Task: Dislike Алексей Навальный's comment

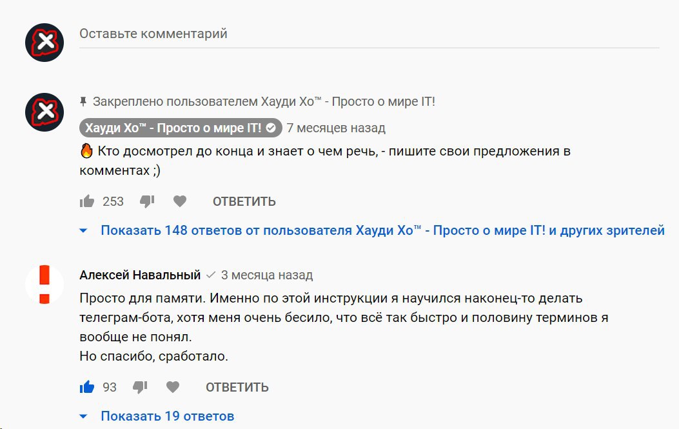Action: [140, 387]
